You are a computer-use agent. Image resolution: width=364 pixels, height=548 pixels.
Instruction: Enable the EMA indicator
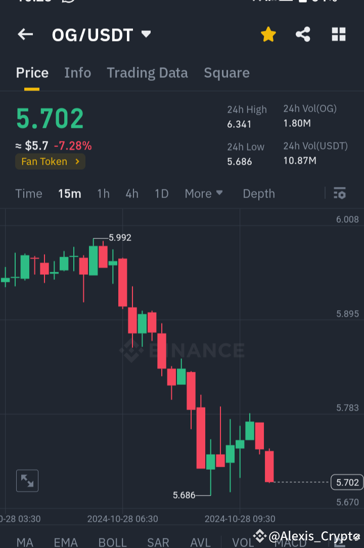click(x=66, y=541)
